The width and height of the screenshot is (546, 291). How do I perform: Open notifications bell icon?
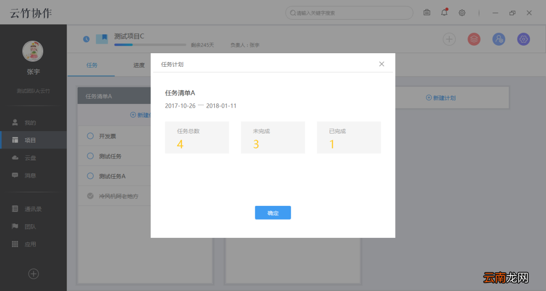444,13
